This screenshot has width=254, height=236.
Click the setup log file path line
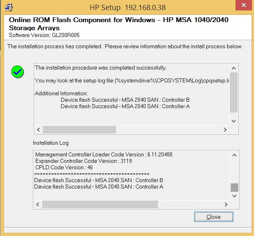[132, 80]
